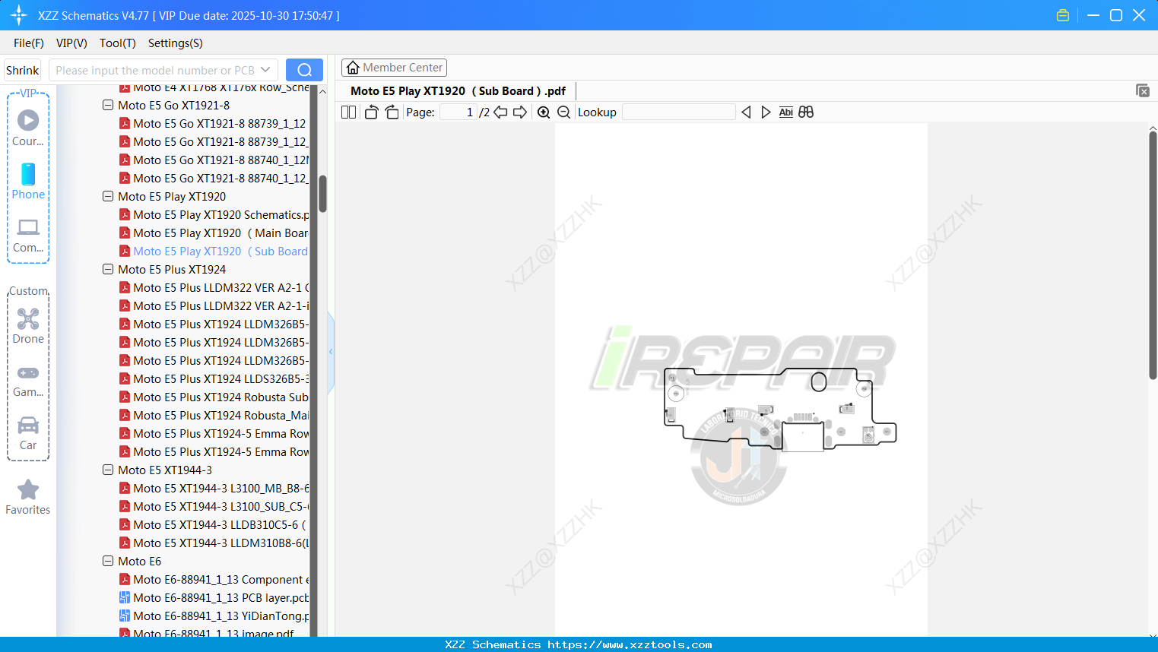Viewport: 1158px width, 652px height.
Task: Toggle the two-page split view icon
Action: 348,112
